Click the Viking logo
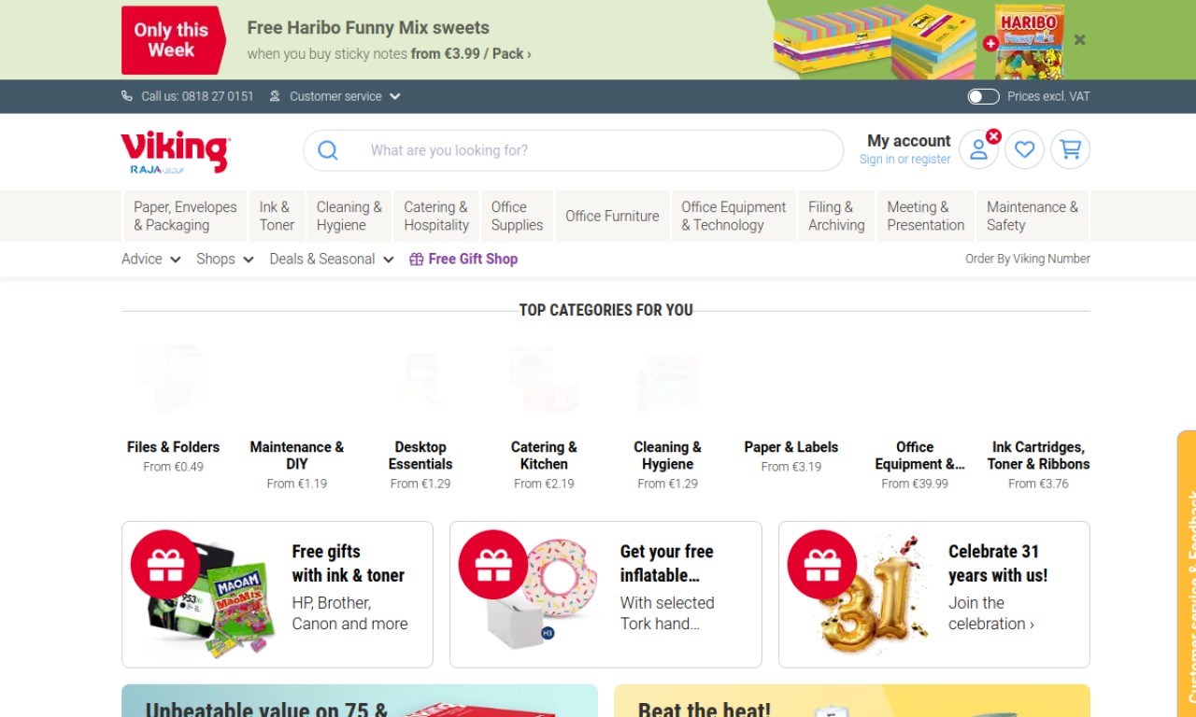The image size is (1196, 717). [x=175, y=151]
